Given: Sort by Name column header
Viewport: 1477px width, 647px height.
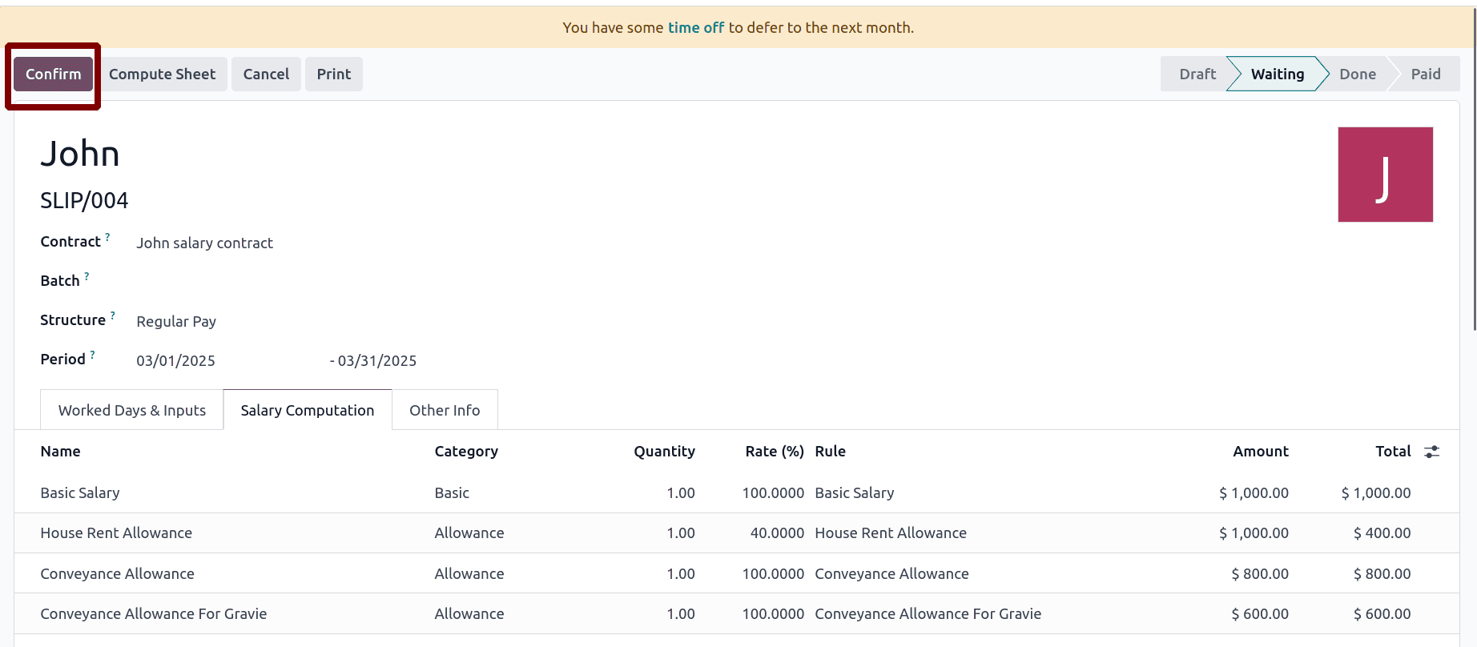Looking at the screenshot, I should tap(60, 452).
